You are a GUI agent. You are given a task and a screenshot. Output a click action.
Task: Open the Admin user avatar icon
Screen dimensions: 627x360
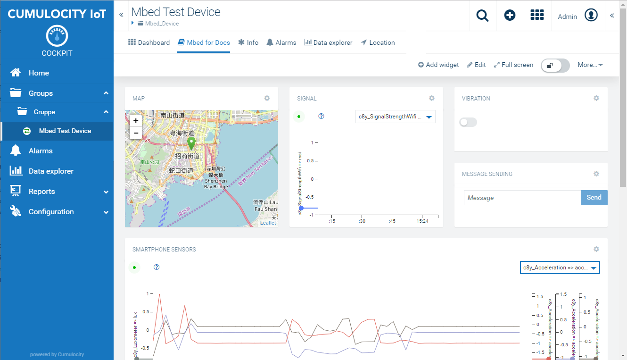591,15
